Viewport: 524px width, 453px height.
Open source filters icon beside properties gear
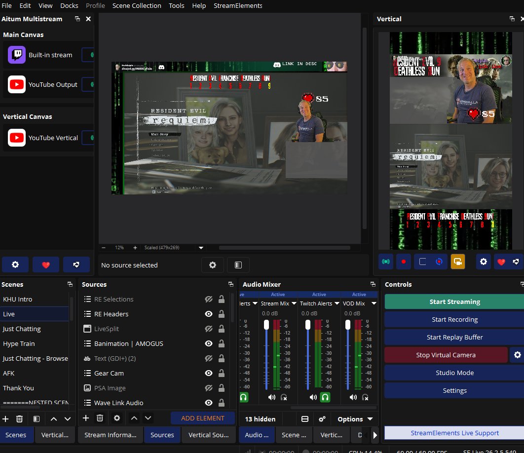click(x=238, y=265)
